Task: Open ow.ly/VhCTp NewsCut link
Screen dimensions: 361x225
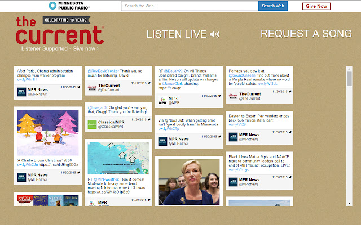Action: click(x=169, y=129)
